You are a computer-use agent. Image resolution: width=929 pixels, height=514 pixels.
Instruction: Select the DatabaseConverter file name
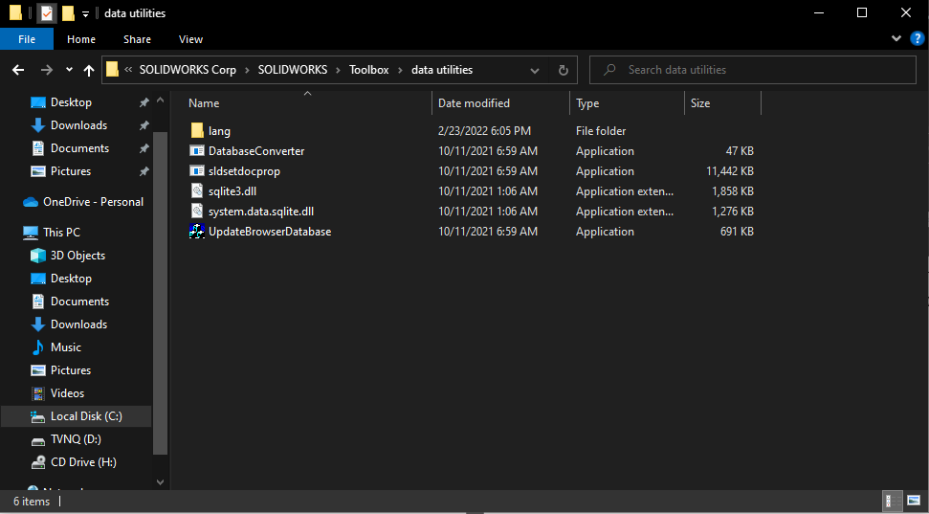point(256,151)
